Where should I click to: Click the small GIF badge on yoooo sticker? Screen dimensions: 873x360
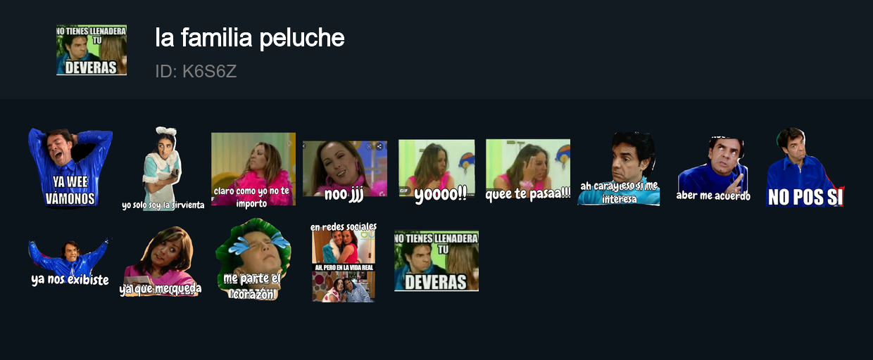[405, 191]
